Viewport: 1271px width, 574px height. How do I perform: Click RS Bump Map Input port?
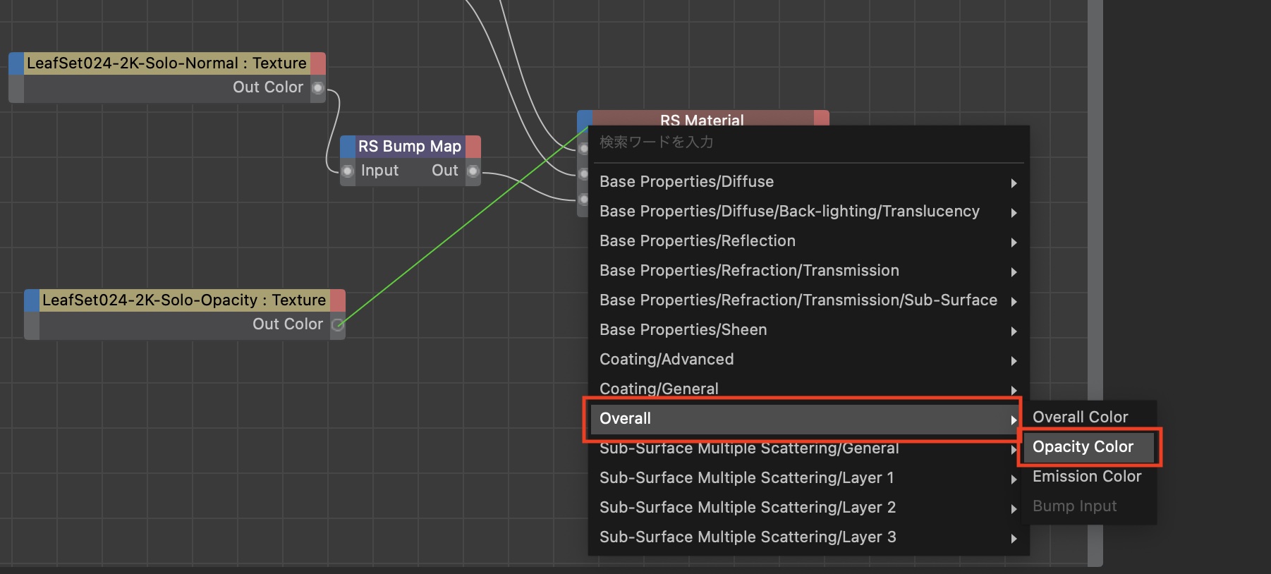348,171
